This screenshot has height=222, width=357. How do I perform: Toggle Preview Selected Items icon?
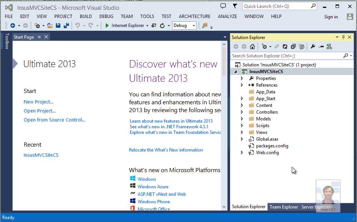pos(321,46)
